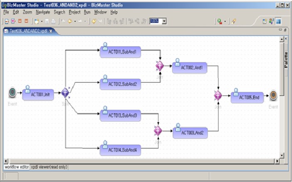Click the vertical scrollbar down arrow

(x=282, y=155)
